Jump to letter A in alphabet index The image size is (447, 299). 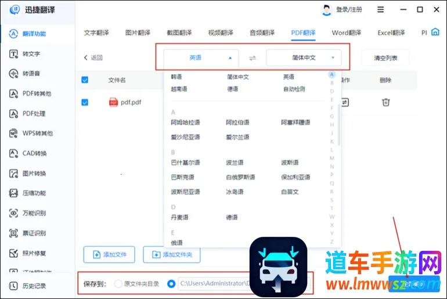[331, 75]
